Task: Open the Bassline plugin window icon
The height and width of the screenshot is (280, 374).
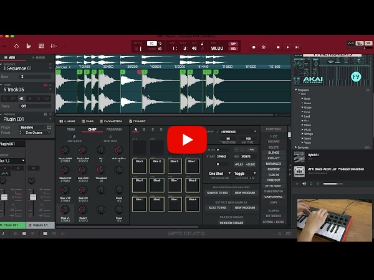Action: click(49, 127)
